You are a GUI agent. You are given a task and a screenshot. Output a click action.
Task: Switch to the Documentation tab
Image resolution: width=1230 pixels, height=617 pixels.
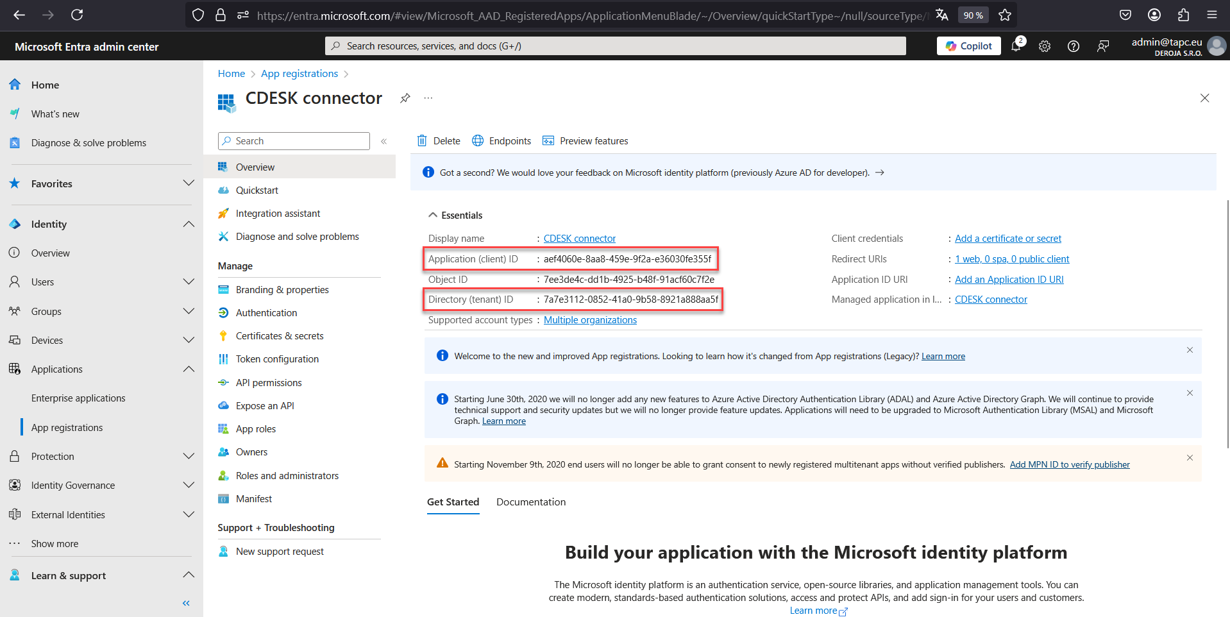click(x=531, y=502)
